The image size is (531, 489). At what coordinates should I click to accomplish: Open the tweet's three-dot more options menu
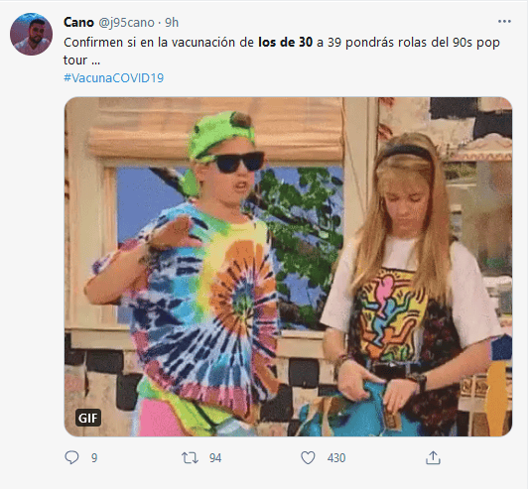click(x=504, y=21)
